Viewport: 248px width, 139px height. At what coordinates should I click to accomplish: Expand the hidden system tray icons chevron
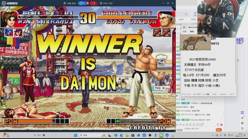tap(213, 135)
